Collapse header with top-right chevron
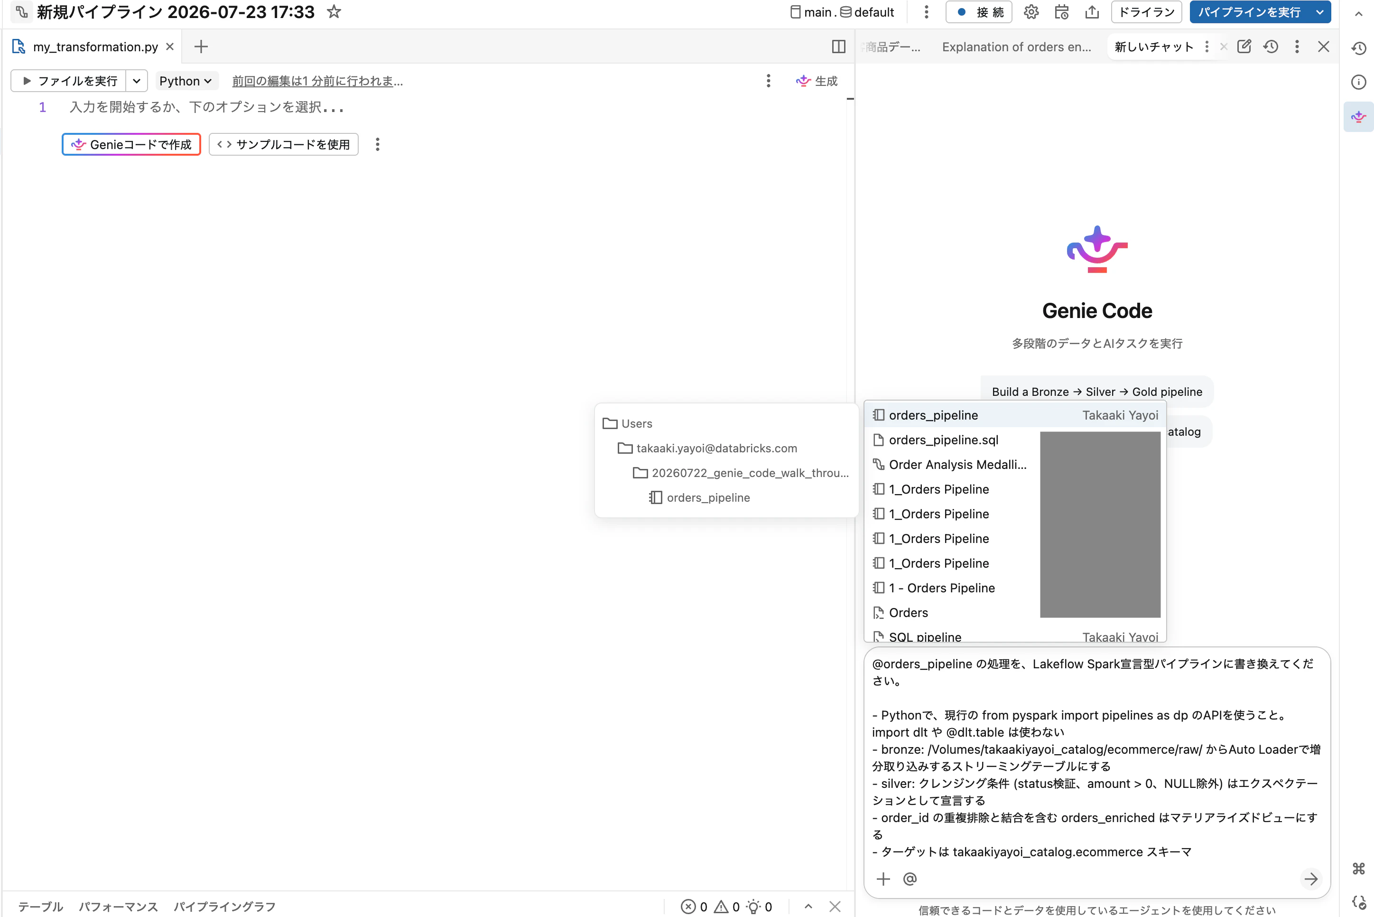Screen dimensions: 1374x917 pyautogui.click(x=1359, y=14)
